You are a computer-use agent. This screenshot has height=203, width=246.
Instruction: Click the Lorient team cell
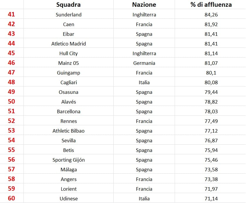point(69,189)
